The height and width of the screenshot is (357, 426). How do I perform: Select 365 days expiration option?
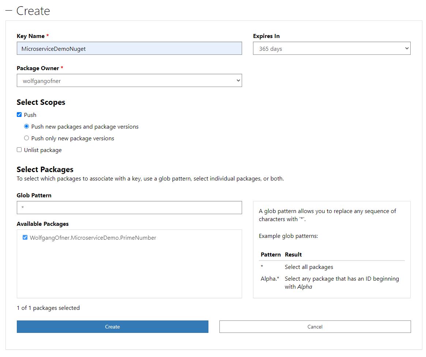coord(332,48)
